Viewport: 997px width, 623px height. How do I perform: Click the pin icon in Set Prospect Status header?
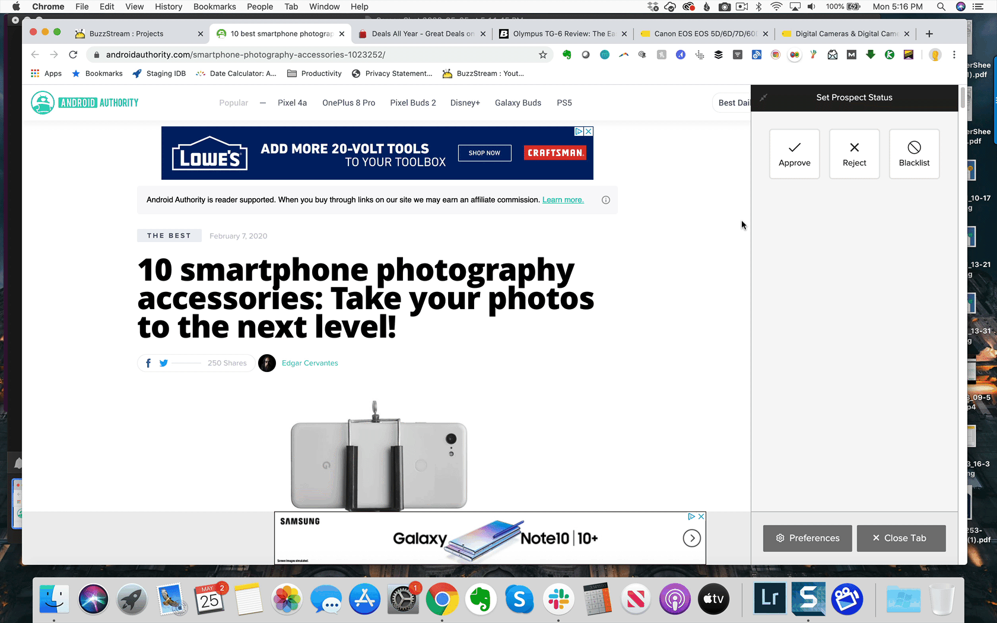click(x=764, y=97)
